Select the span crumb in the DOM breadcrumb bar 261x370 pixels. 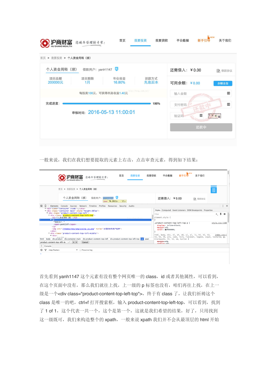[x=147, y=239]
